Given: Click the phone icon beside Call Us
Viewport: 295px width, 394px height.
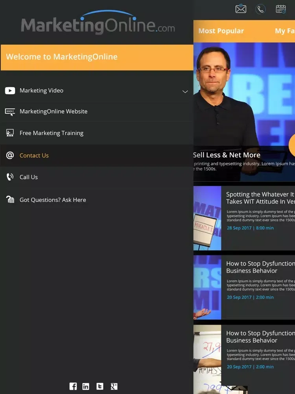Looking at the screenshot, I should 10,177.
